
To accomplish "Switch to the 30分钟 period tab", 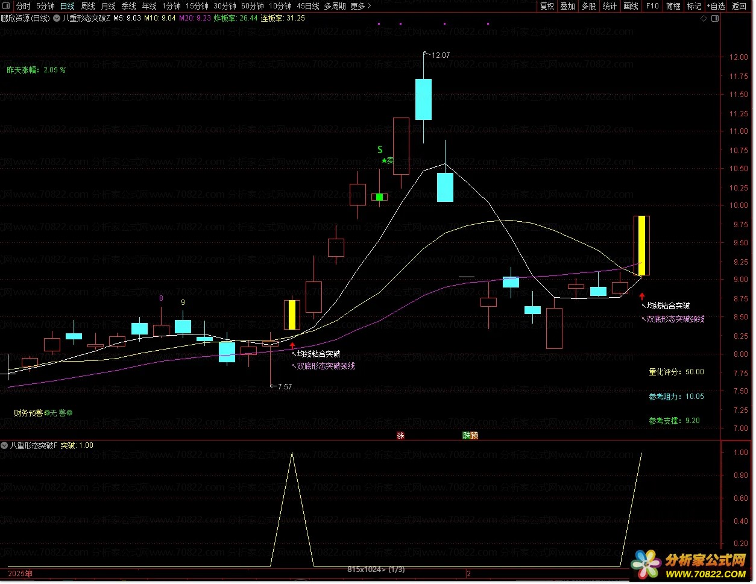I will [225, 6].
